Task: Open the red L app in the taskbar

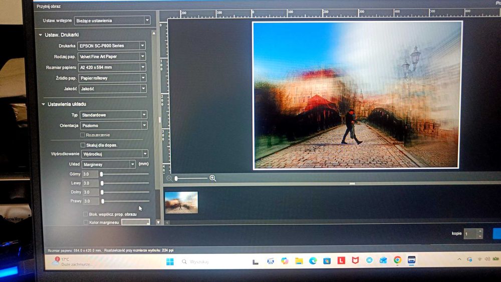Action: [x=341, y=260]
